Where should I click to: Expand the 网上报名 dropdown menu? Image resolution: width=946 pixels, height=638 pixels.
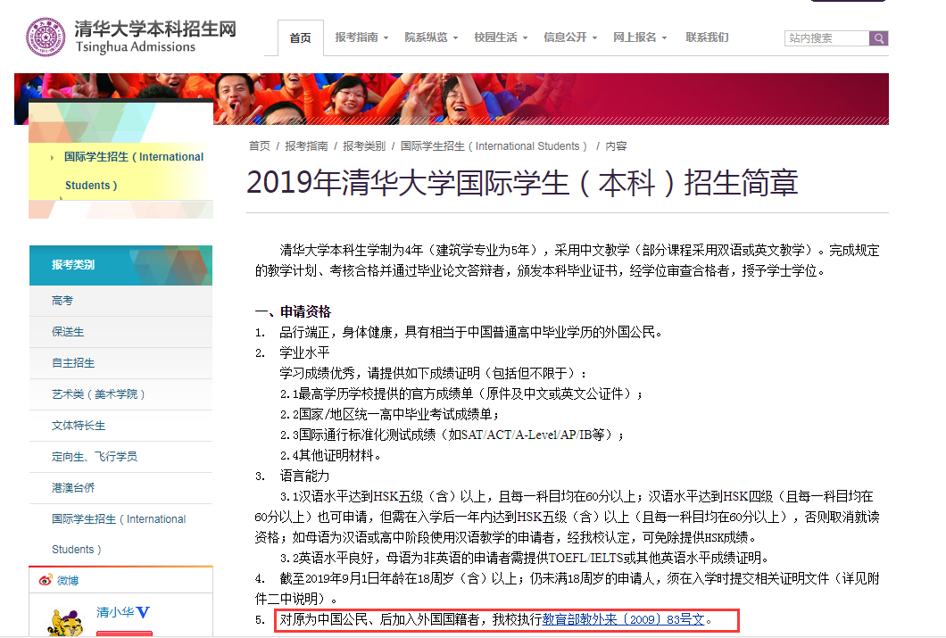click(x=640, y=37)
